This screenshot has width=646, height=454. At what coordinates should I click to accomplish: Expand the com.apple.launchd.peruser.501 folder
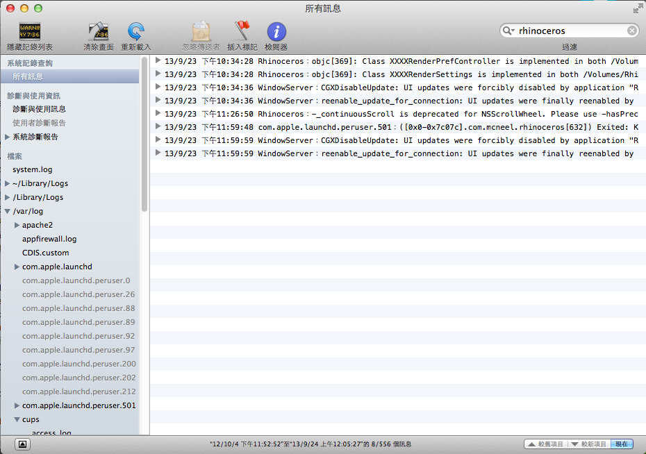point(17,405)
